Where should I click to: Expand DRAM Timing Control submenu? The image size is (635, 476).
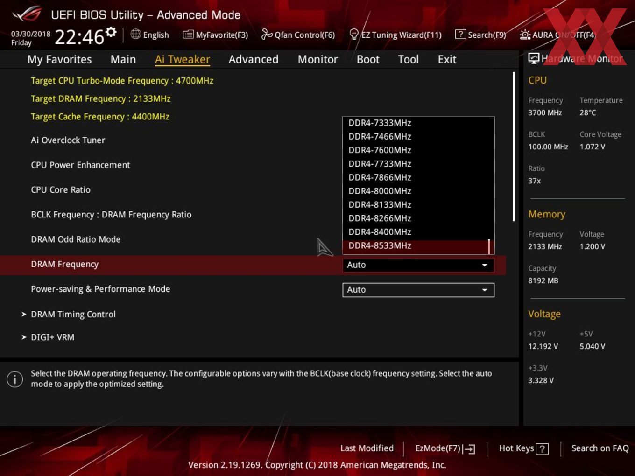click(73, 315)
